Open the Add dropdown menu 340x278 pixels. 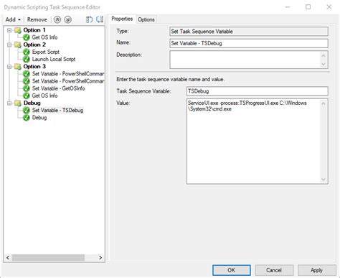click(x=13, y=19)
